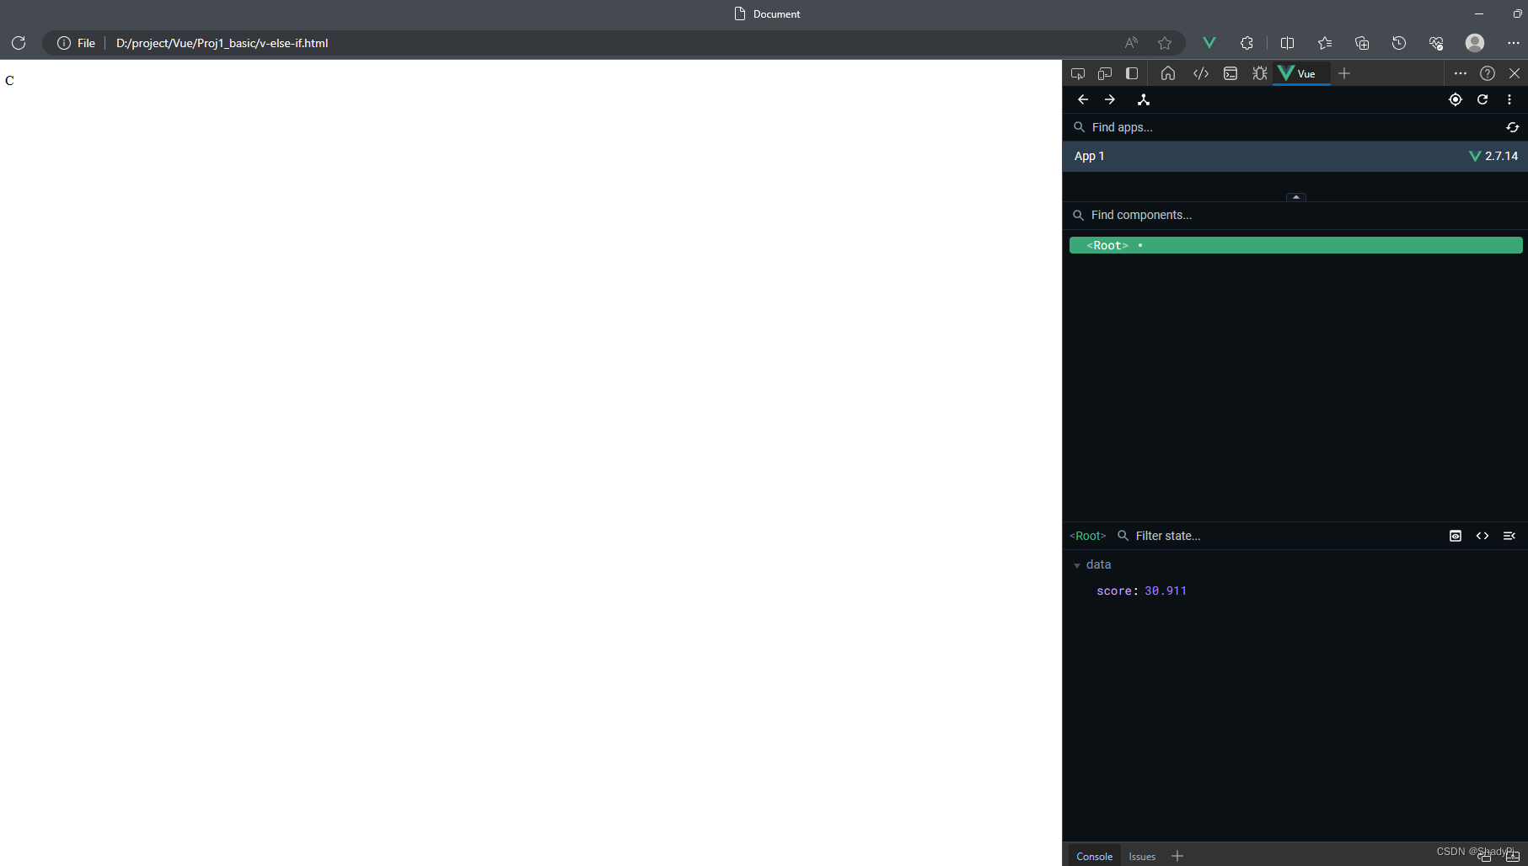This screenshot has height=866, width=1528.
Task: Toggle device emulation in DevTools
Action: pos(1105,73)
